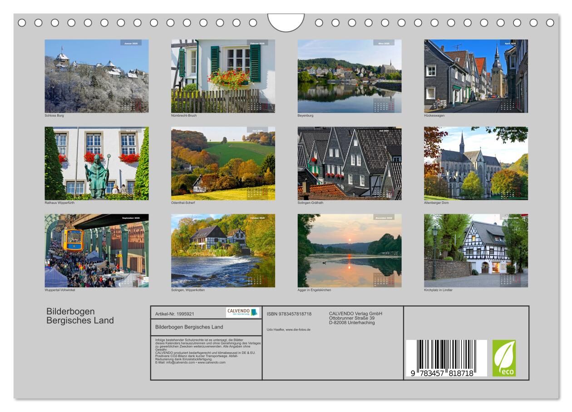This screenshot has width=572, height=412.
Task: Click the green eco leaf logo
Action: tap(504, 358)
